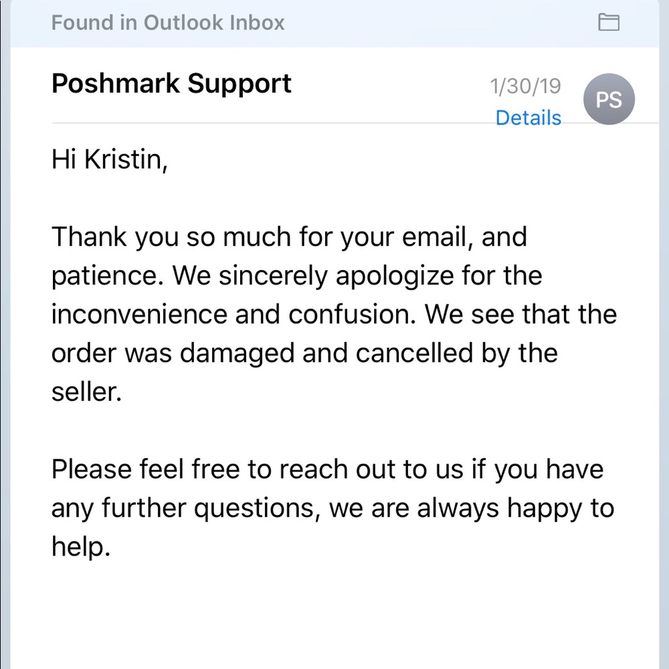Select the word damaged in message
Screen dimensions: 669x669
pos(237,355)
